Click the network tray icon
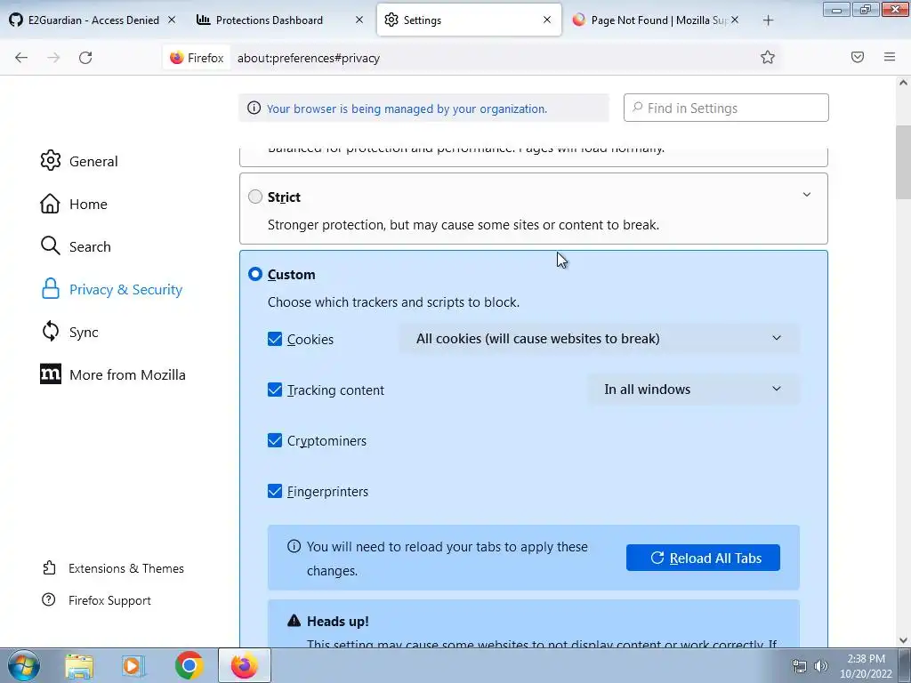 (800, 666)
